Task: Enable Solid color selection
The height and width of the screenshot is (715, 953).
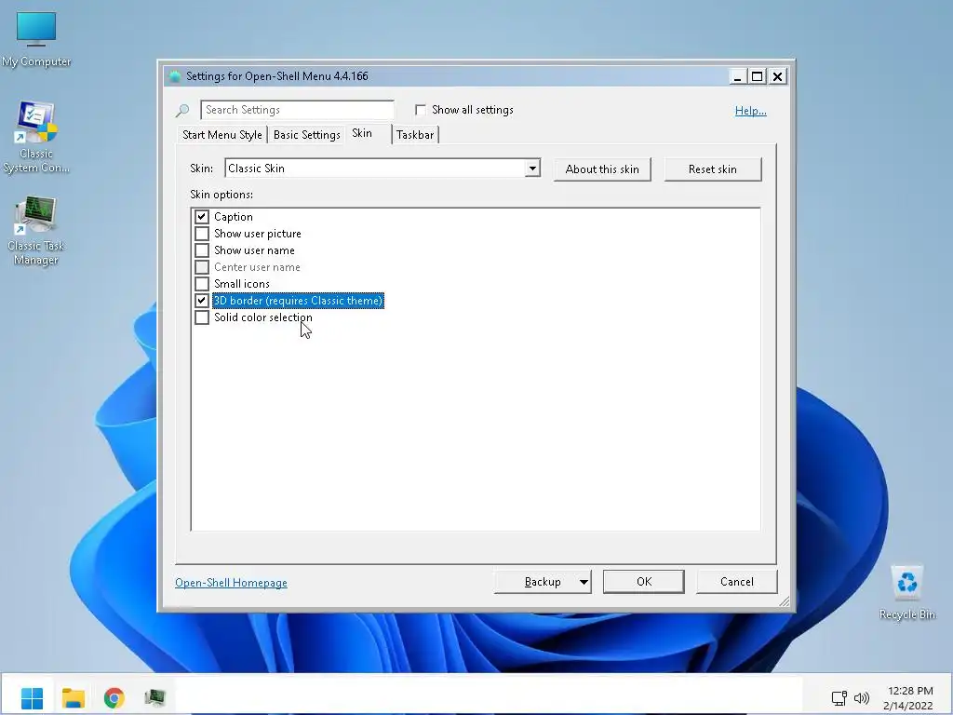Action: click(202, 317)
